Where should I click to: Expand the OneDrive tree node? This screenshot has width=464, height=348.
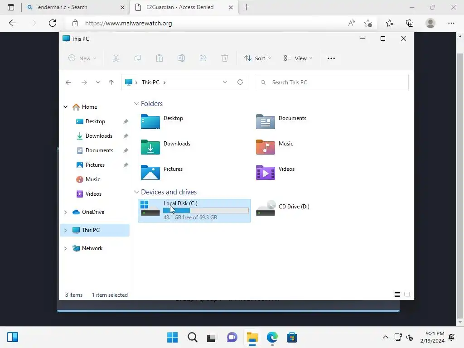(66, 212)
